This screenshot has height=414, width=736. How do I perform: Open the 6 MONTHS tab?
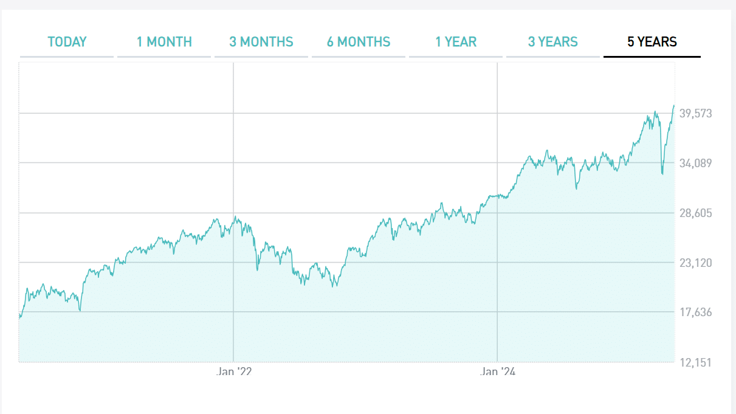pos(359,42)
